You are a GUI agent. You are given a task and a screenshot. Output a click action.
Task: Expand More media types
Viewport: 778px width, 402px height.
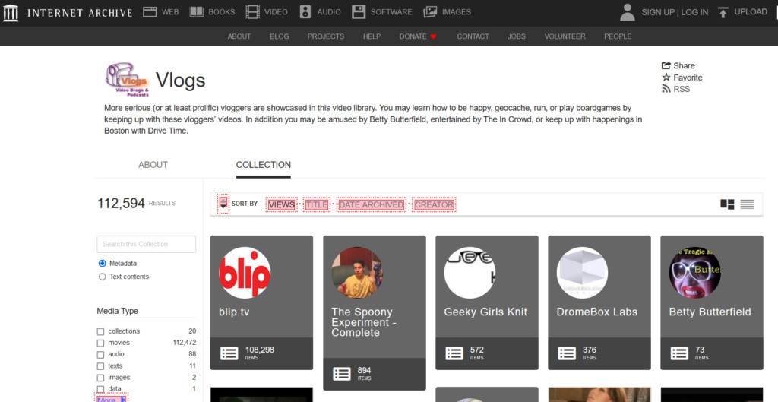(x=112, y=398)
